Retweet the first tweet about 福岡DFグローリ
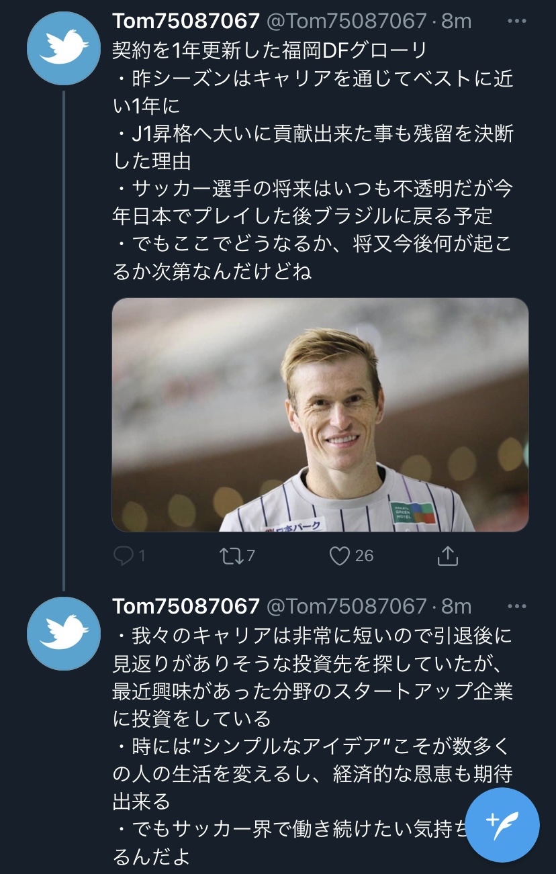Image resolution: width=556 pixels, height=874 pixels. [x=231, y=556]
